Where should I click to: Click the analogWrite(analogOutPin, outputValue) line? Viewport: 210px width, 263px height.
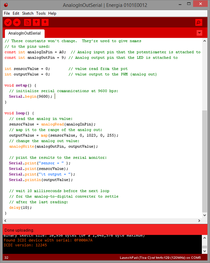(x=53, y=146)
